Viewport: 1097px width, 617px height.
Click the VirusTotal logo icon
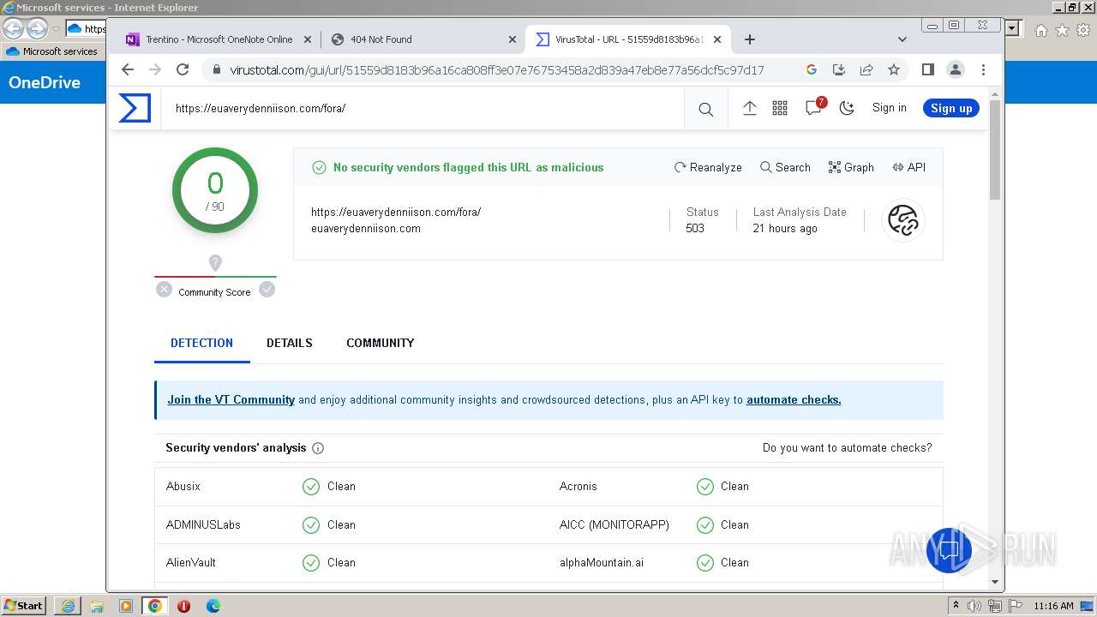click(x=135, y=108)
